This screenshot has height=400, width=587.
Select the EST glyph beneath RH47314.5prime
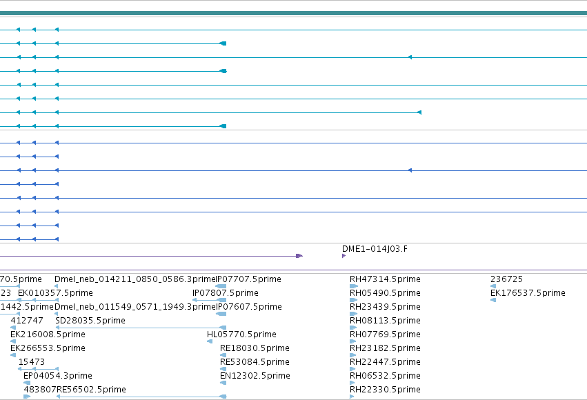(354, 286)
